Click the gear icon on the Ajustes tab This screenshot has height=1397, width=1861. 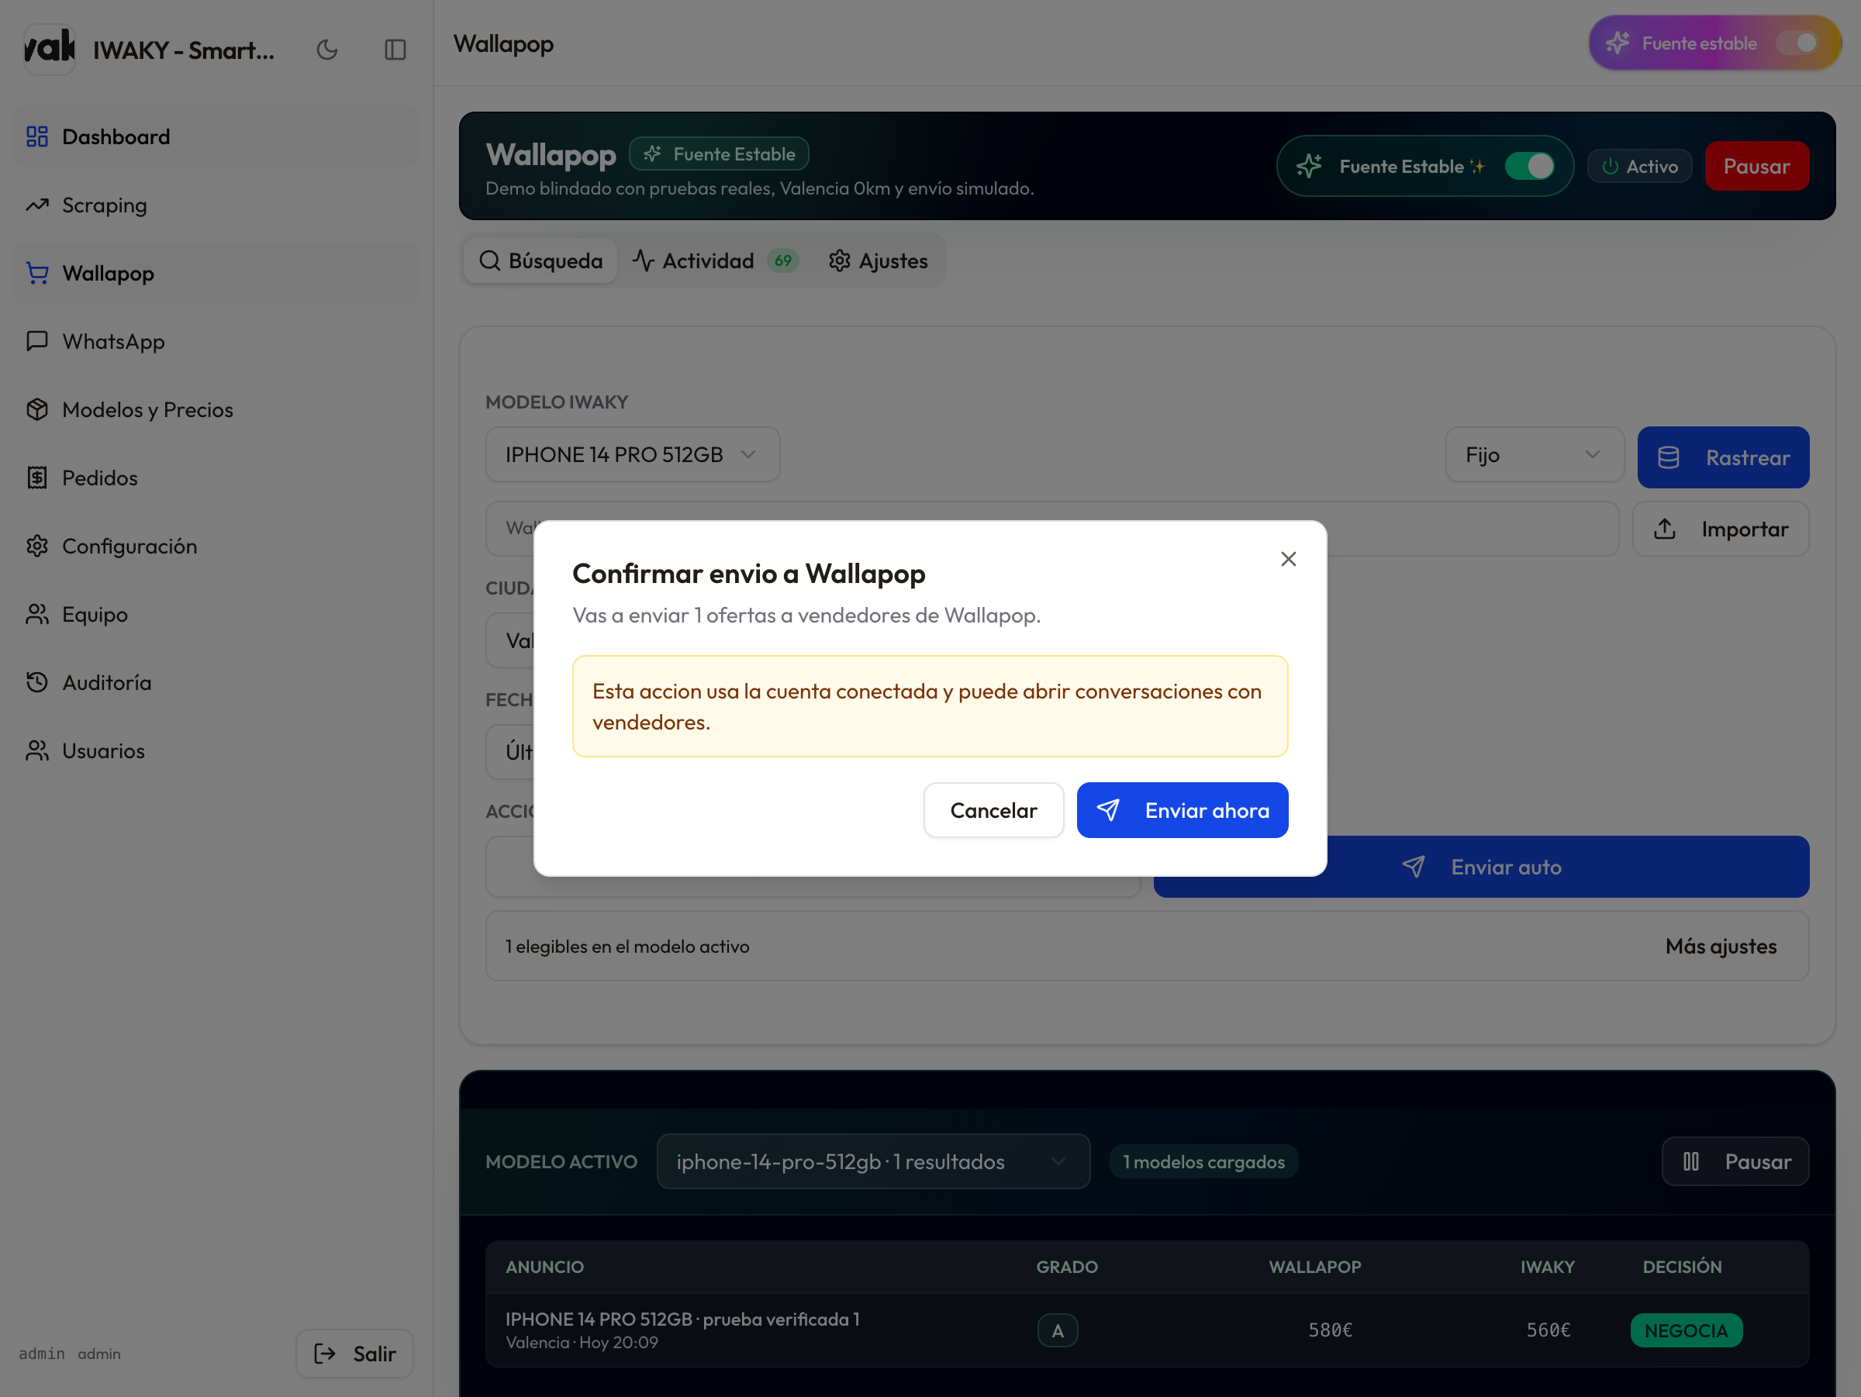coord(839,260)
